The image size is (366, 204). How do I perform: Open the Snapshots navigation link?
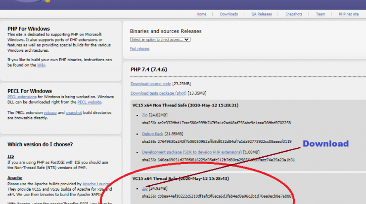(x=294, y=14)
